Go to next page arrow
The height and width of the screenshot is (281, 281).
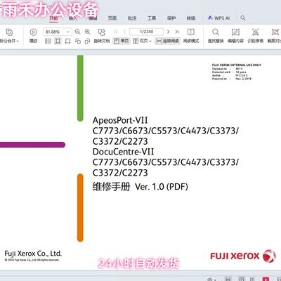(x=168, y=32)
